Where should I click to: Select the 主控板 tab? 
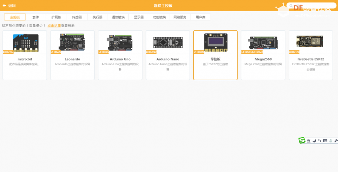[15, 17]
